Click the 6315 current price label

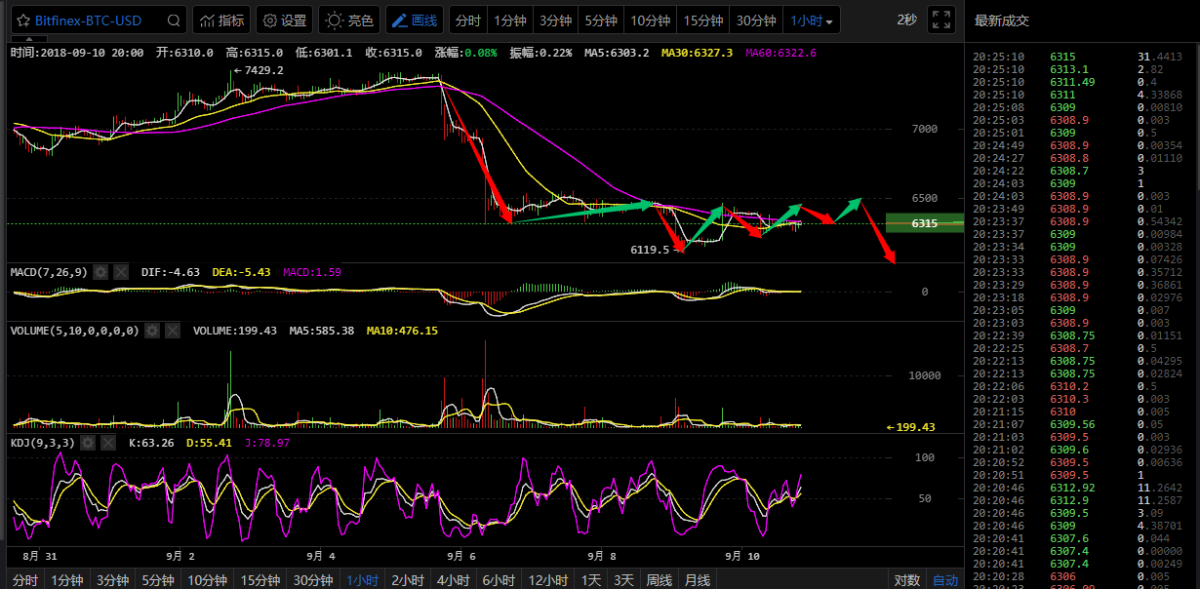[x=924, y=223]
